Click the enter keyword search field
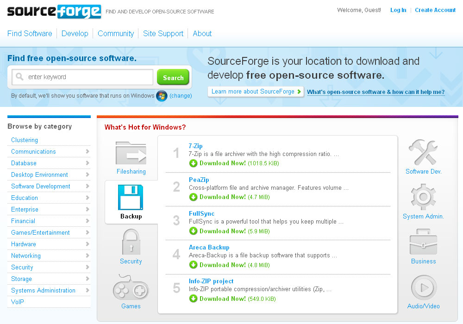 pos(88,77)
